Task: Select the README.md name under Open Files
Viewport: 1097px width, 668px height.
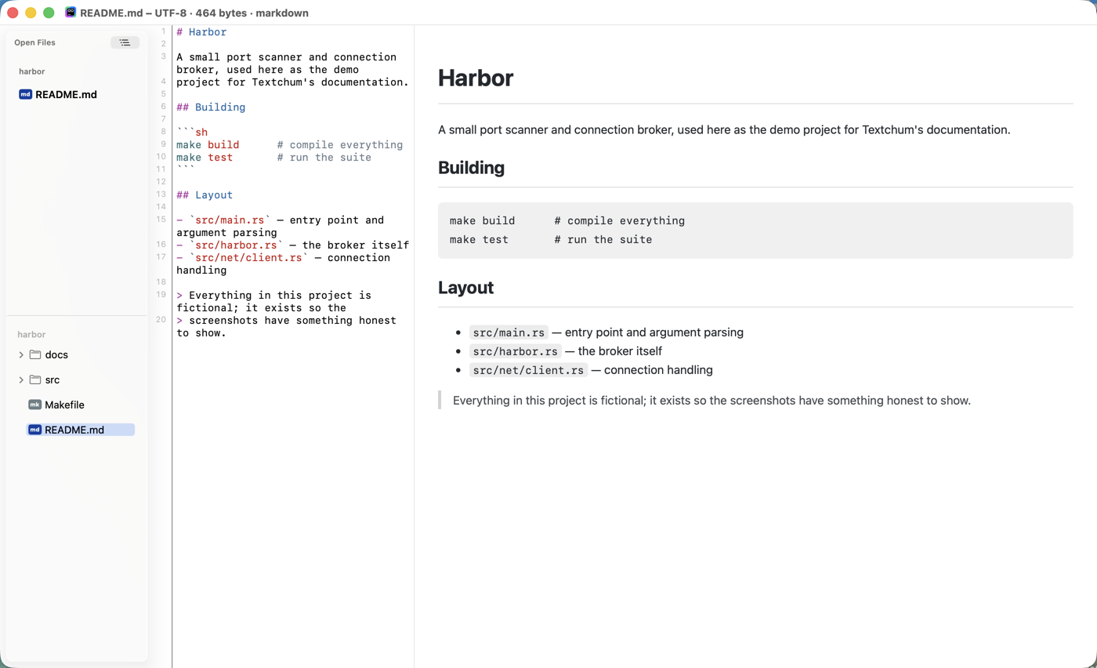Action: point(67,95)
